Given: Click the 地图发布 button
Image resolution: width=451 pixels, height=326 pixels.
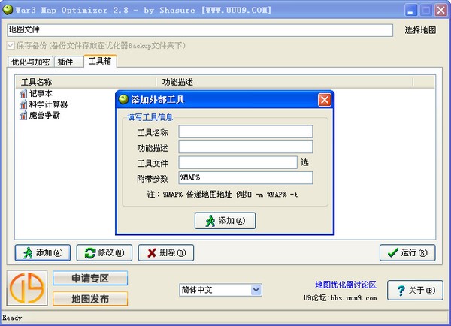Looking at the screenshot, I should [90, 299].
